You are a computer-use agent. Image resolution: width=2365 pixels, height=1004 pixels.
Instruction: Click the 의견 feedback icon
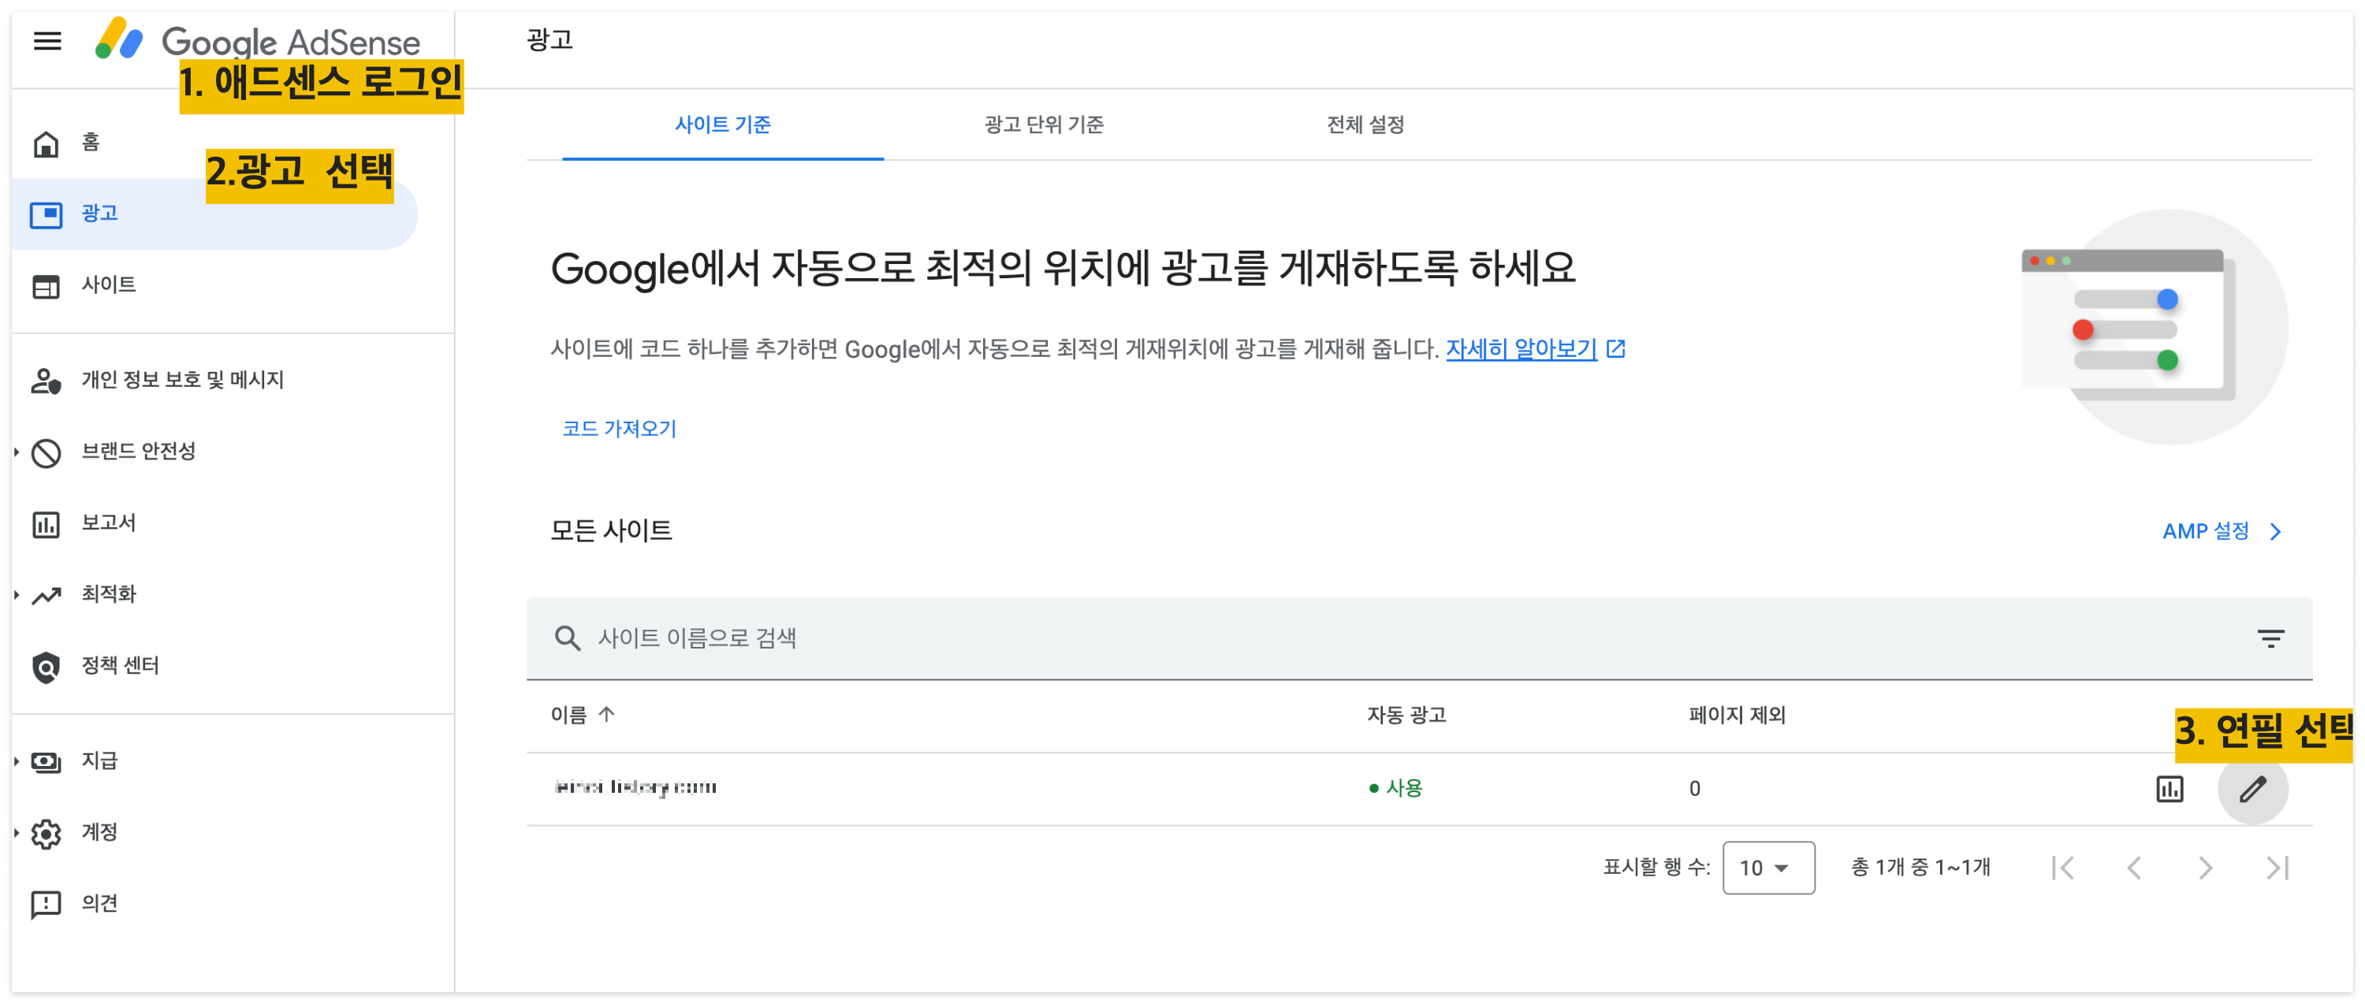[x=46, y=905]
